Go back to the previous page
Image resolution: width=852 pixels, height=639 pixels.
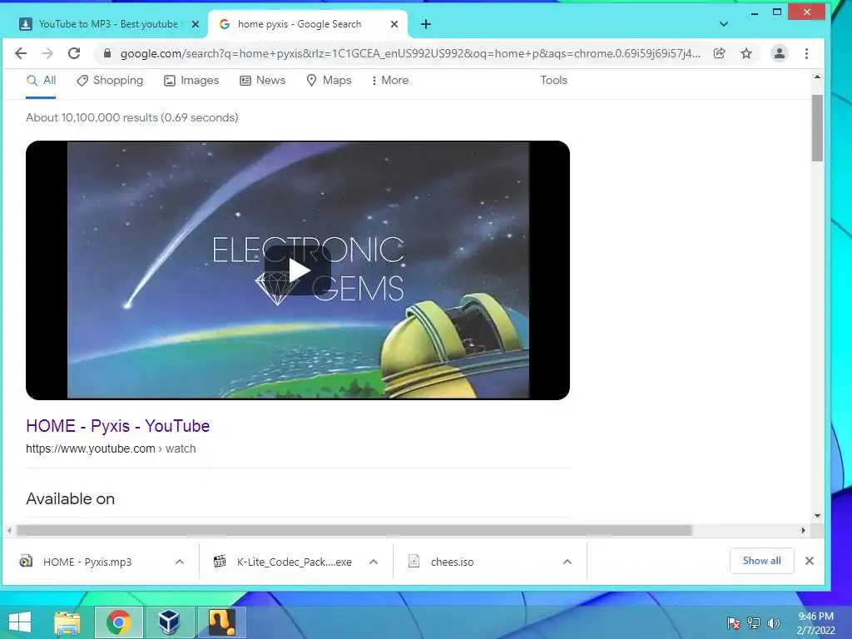21,53
